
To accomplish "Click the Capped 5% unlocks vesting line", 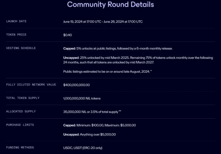I will [118, 48].
